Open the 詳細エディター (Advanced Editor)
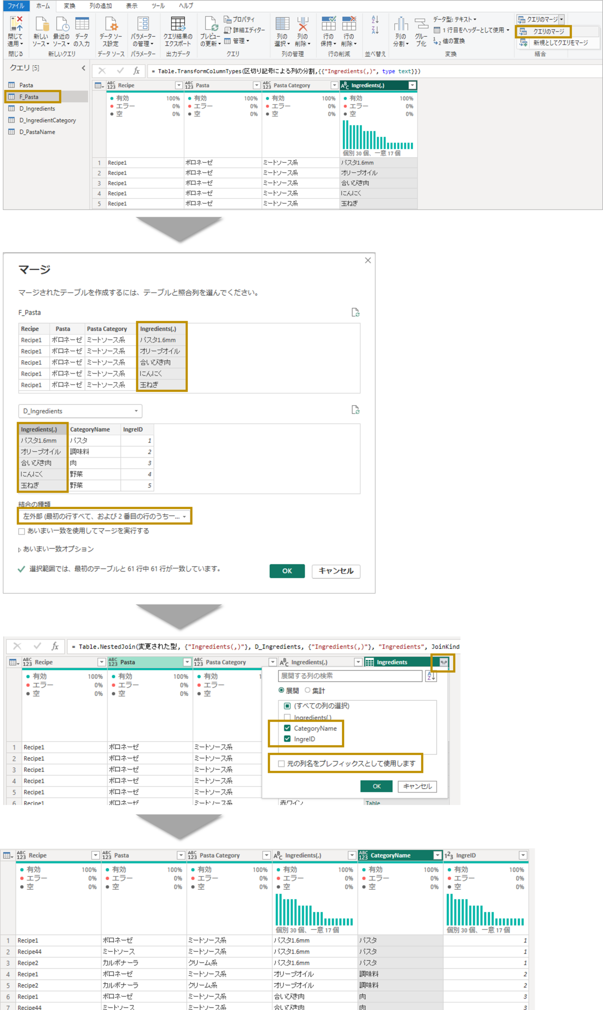The image size is (603, 1010). tap(245, 30)
